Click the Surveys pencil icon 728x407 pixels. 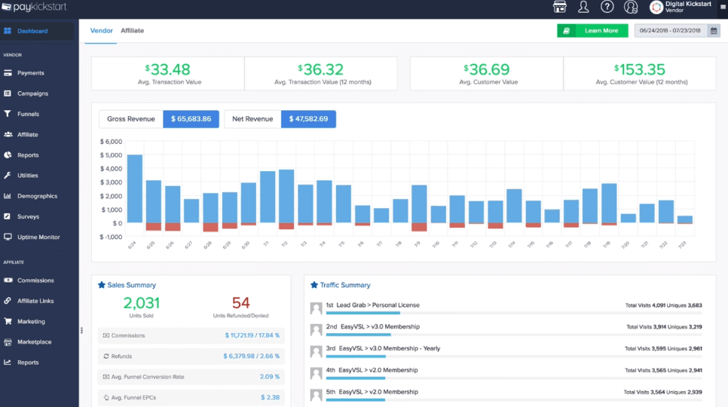coord(8,216)
